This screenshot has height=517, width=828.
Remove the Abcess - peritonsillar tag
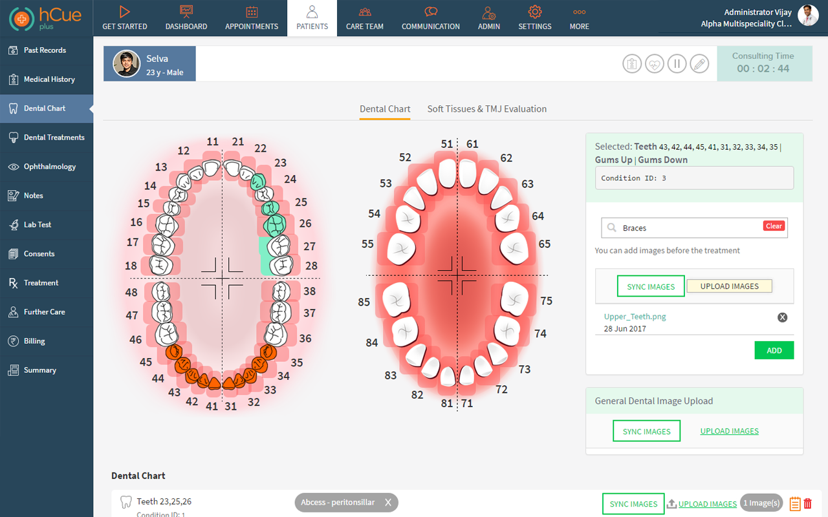pos(388,502)
